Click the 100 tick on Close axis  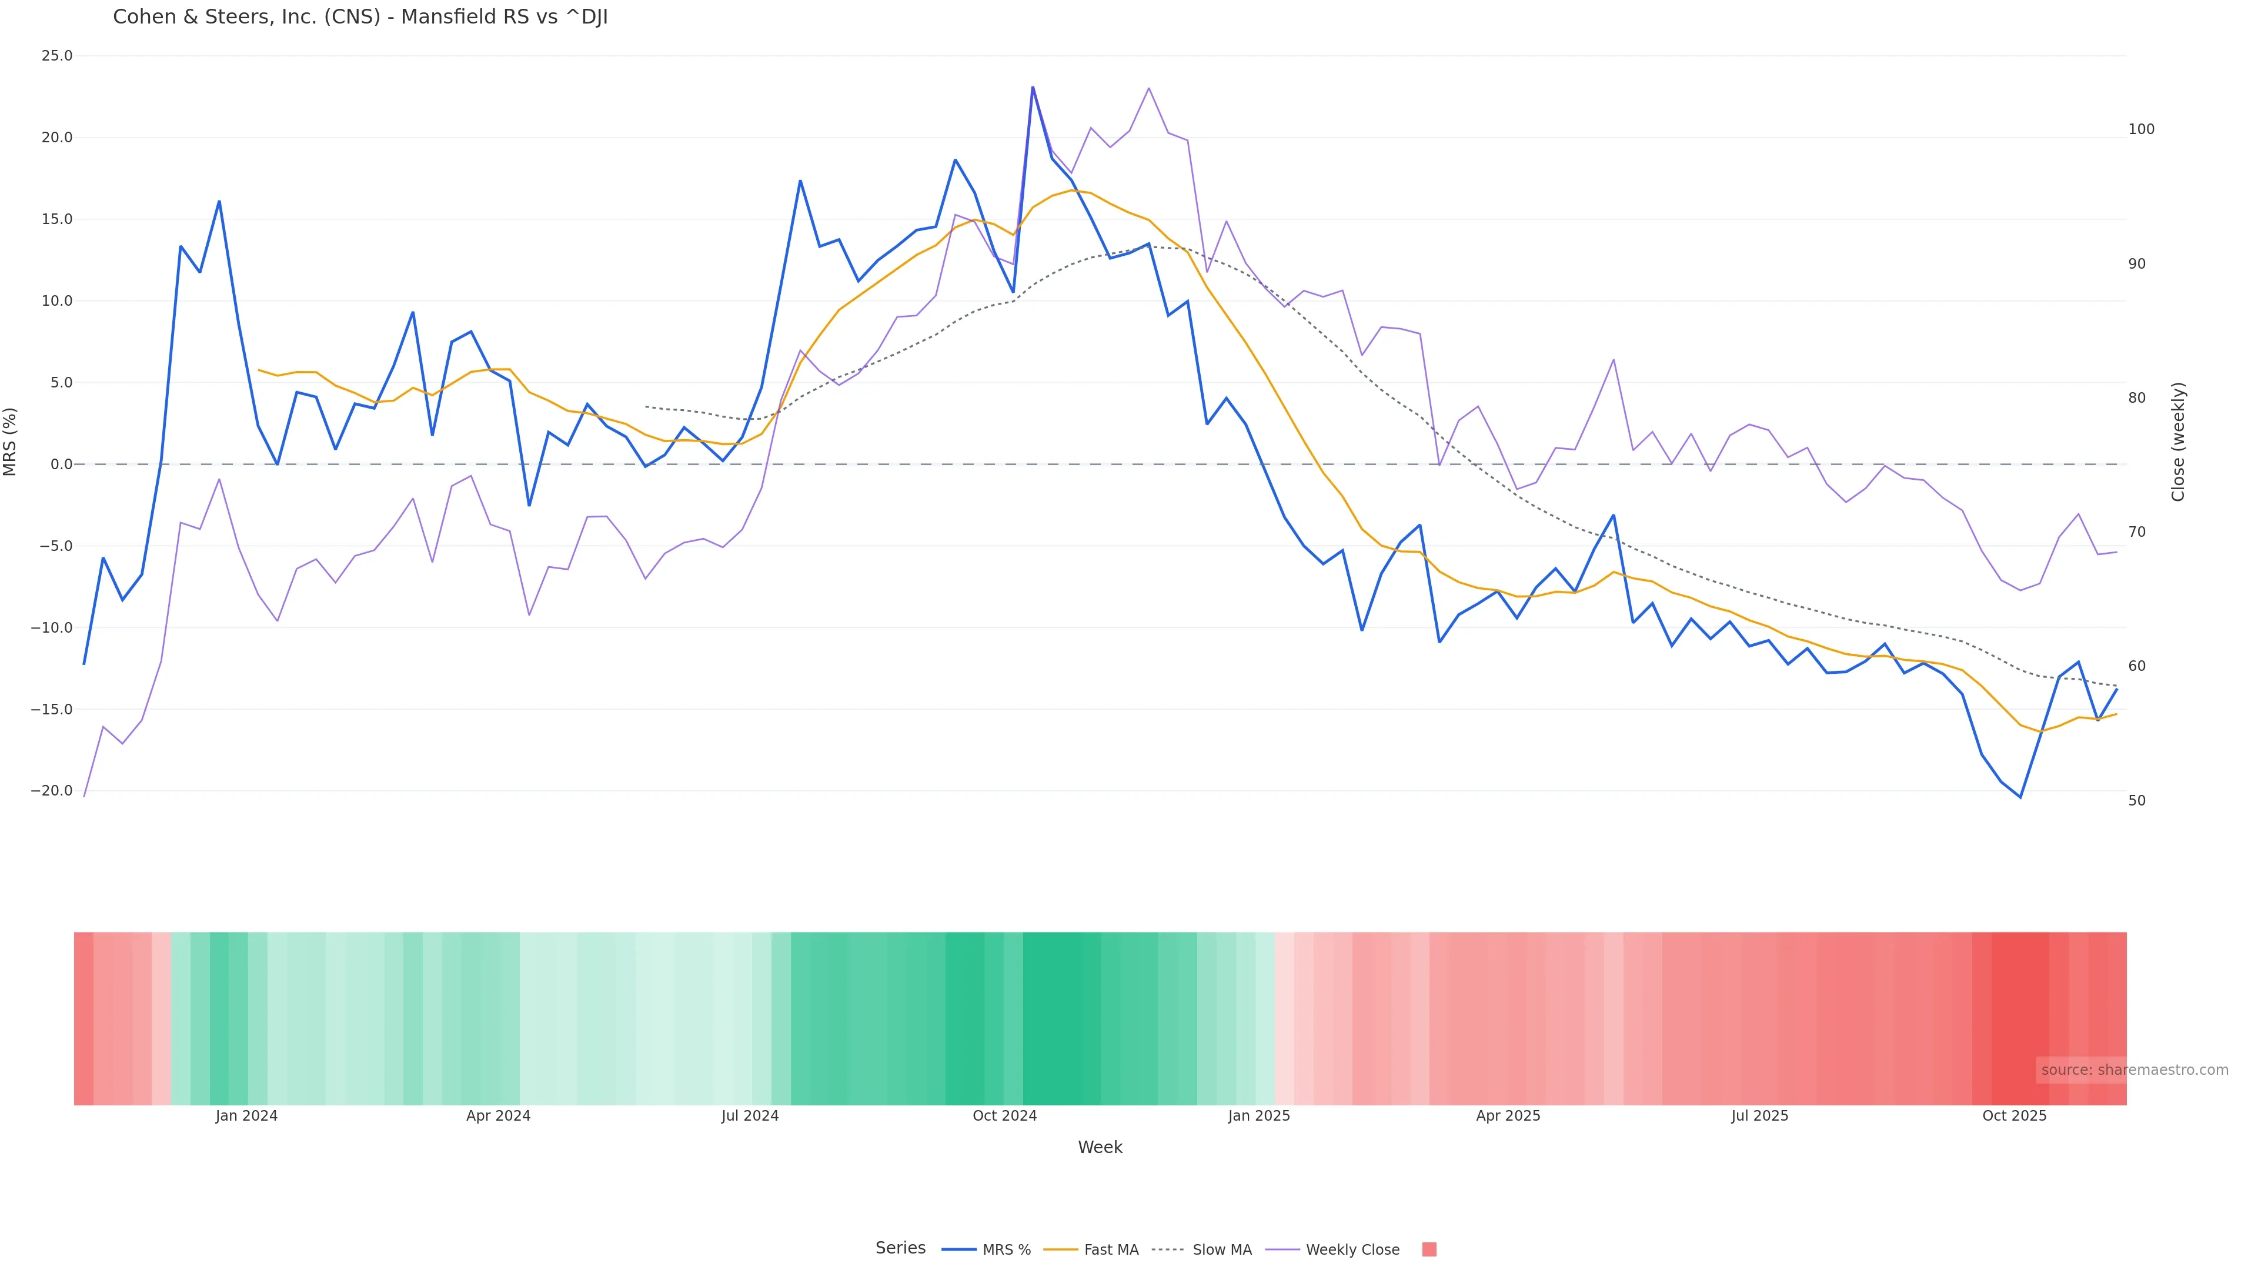click(2140, 130)
